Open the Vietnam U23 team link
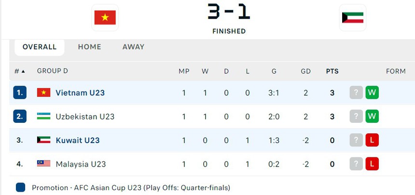 tap(80, 92)
